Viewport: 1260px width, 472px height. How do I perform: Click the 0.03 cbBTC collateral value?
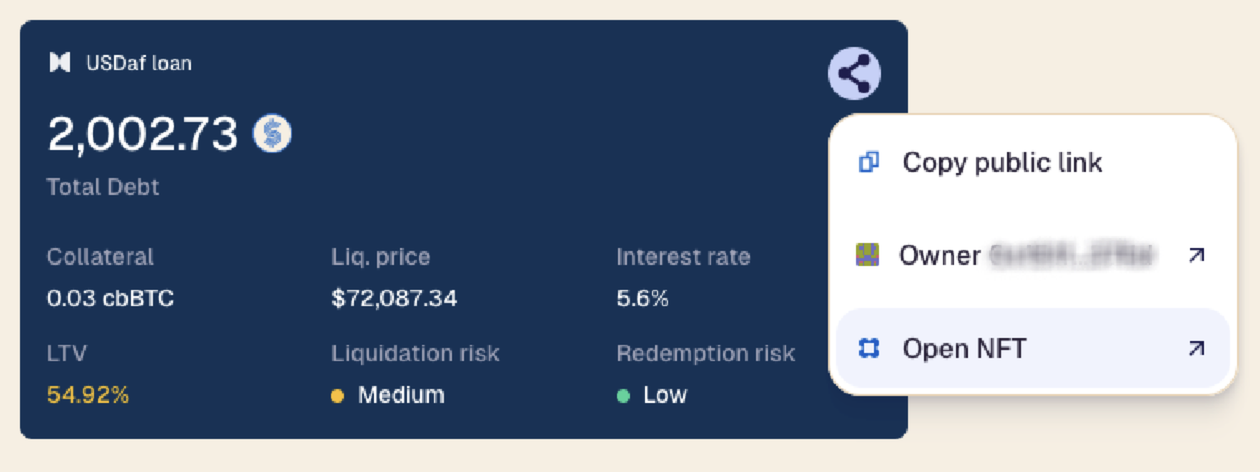tap(110, 298)
